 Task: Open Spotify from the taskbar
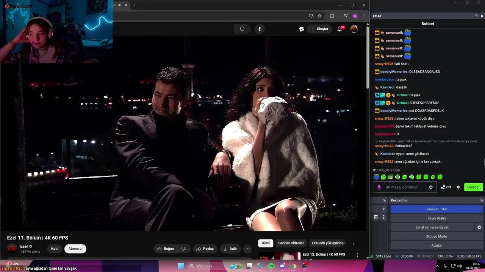[271, 266]
